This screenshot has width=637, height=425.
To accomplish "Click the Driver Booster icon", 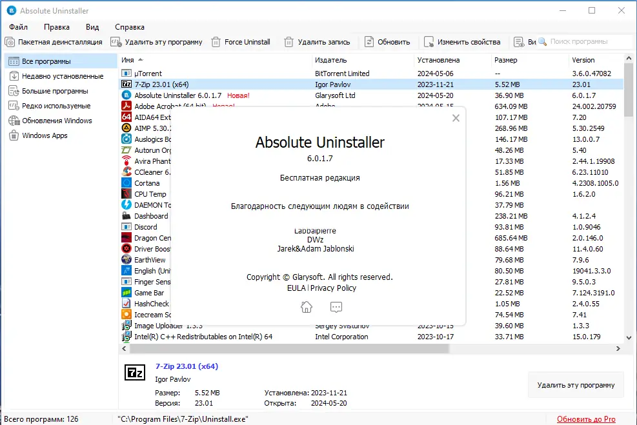I will (126, 249).
